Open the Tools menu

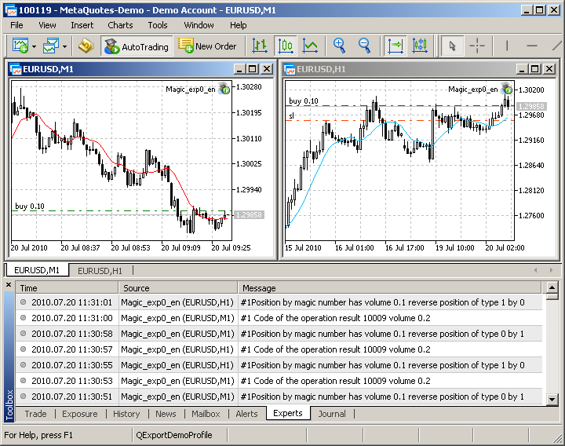158,25
